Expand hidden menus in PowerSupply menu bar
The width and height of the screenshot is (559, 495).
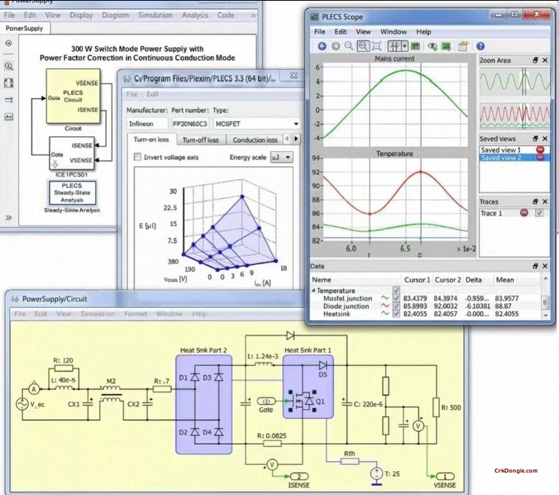[253, 15]
